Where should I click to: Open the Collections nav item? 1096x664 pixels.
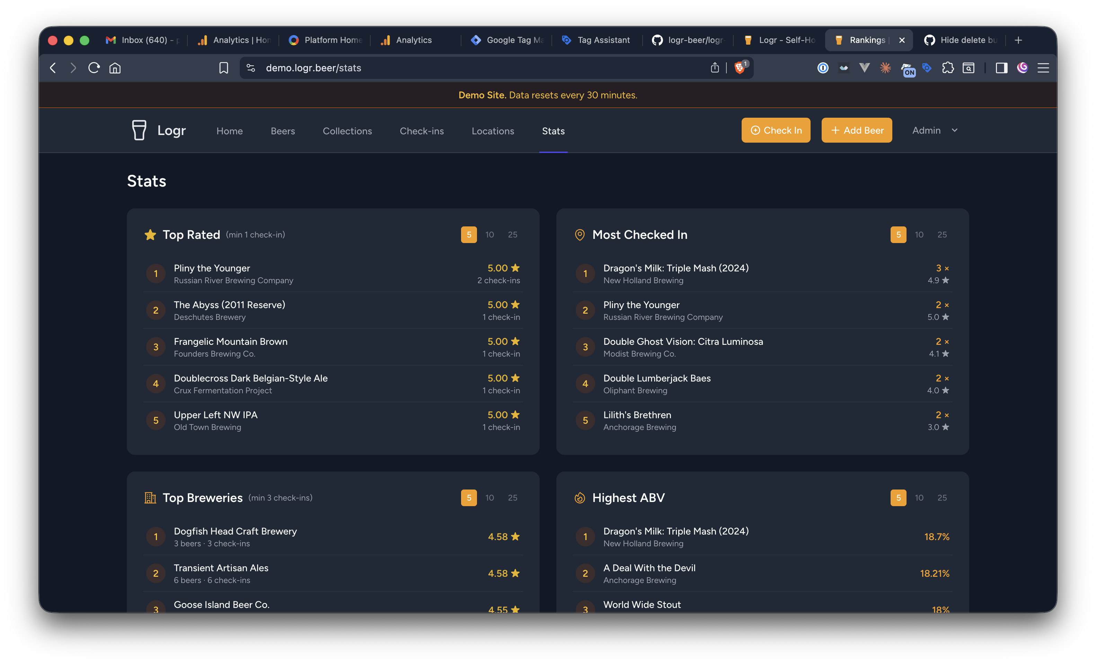coord(347,131)
